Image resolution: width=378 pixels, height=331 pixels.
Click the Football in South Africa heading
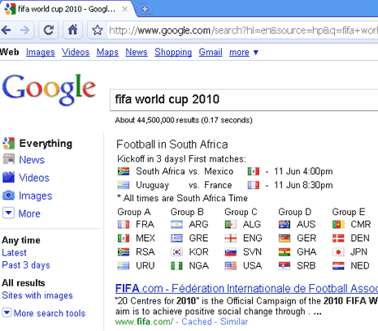coord(172,144)
